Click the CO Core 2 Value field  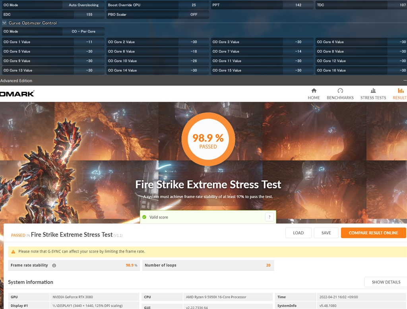coord(194,42)
